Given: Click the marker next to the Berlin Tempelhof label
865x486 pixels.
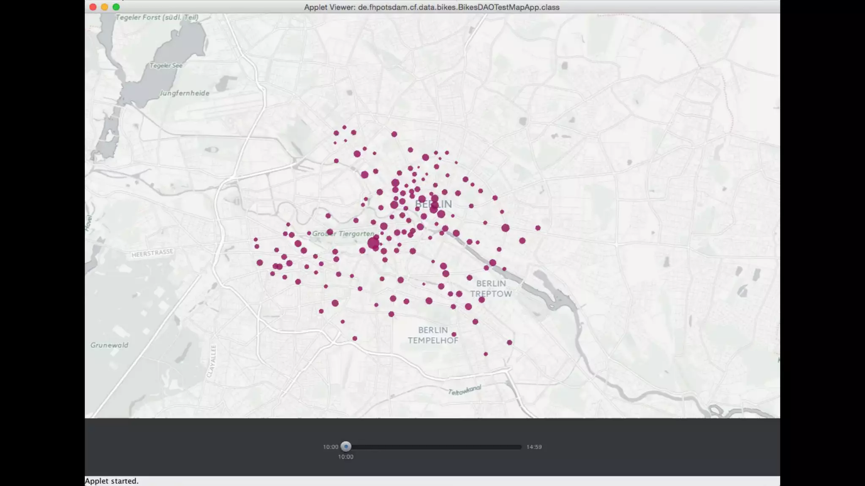Looking at the screenshot, I should pos(454,335).
